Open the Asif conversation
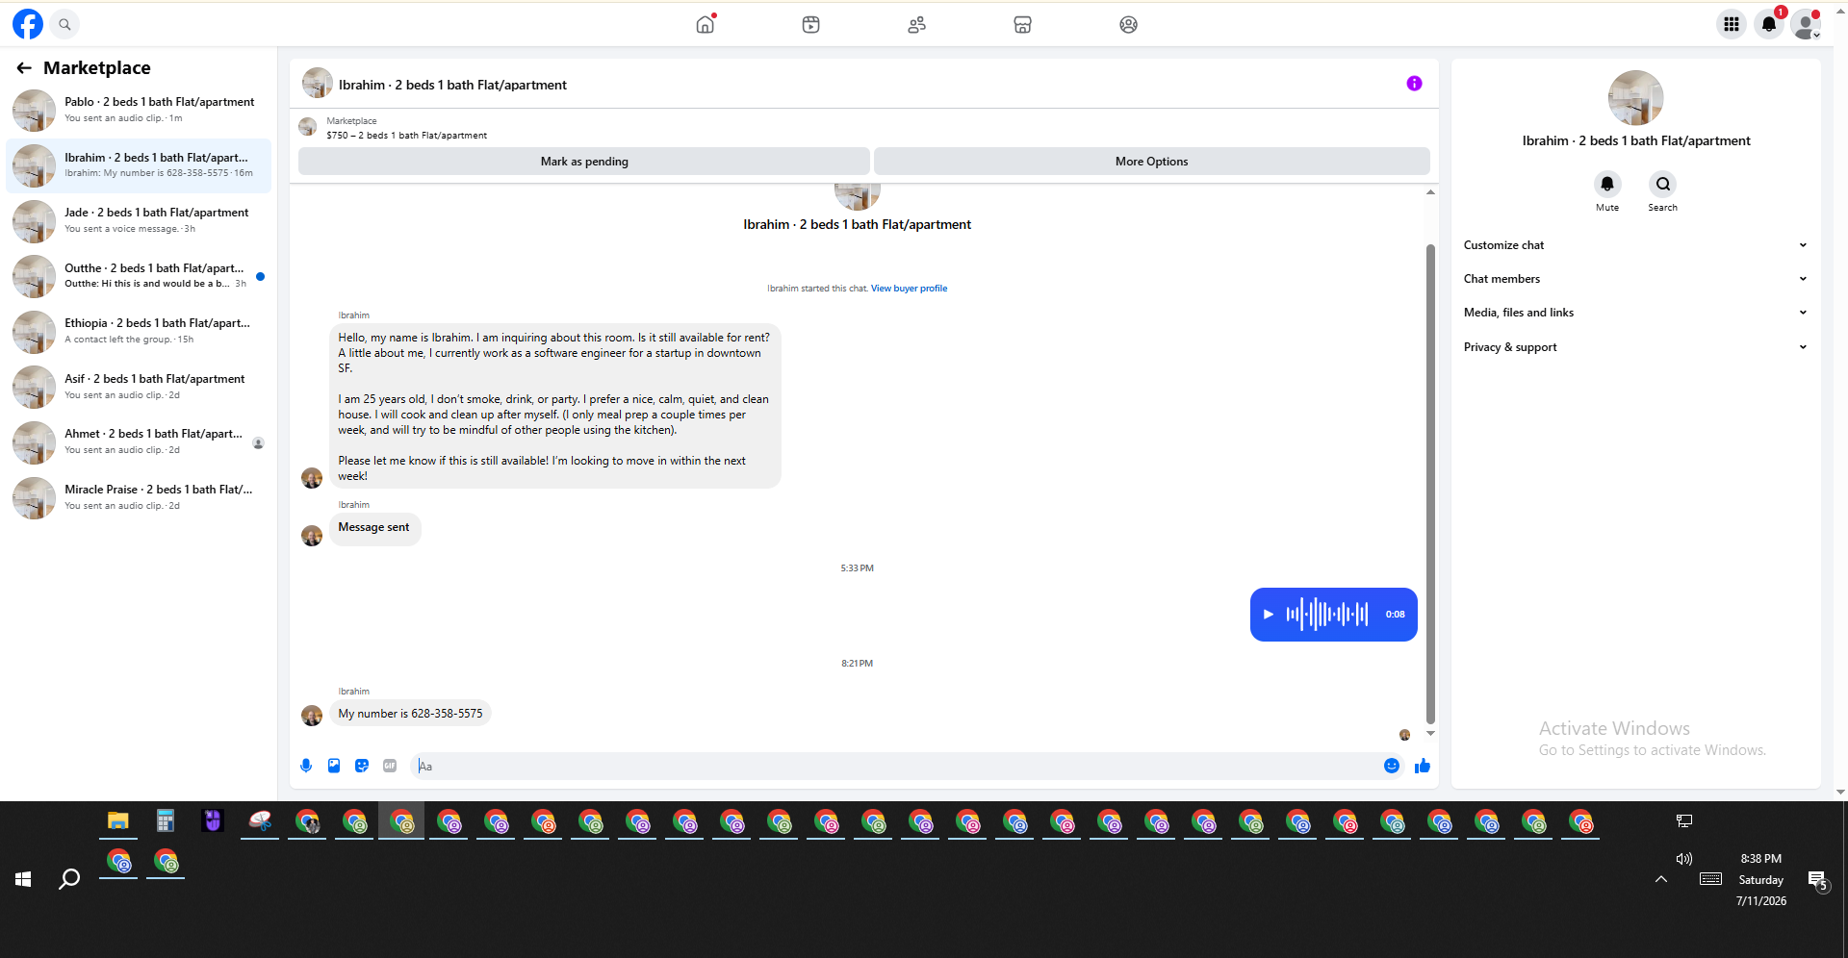The image size is (1848, 958). point(139,387)
